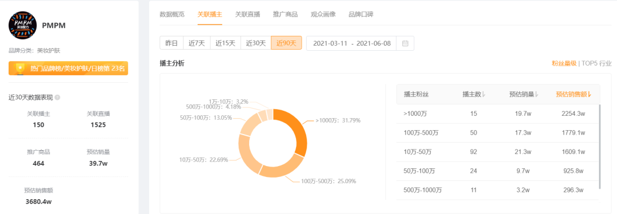Viewport: 617px width, 214px height.
Task: Click the 热门品牌榜 ranking banner
Action: (69, 68)
